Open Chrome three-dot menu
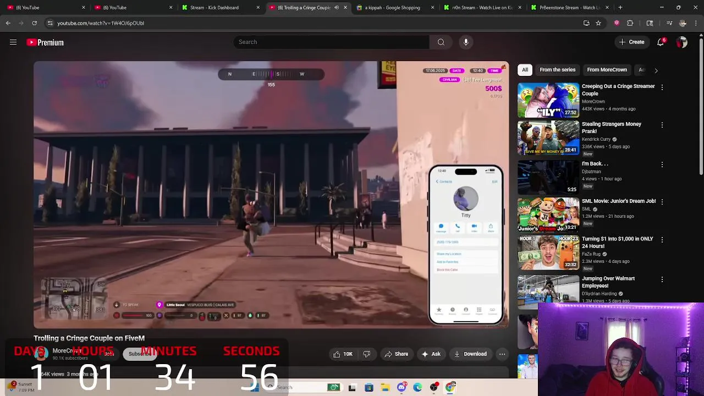The width and height of the screenshot is (704, 396). pyautogui.click(x=696, y=23)
